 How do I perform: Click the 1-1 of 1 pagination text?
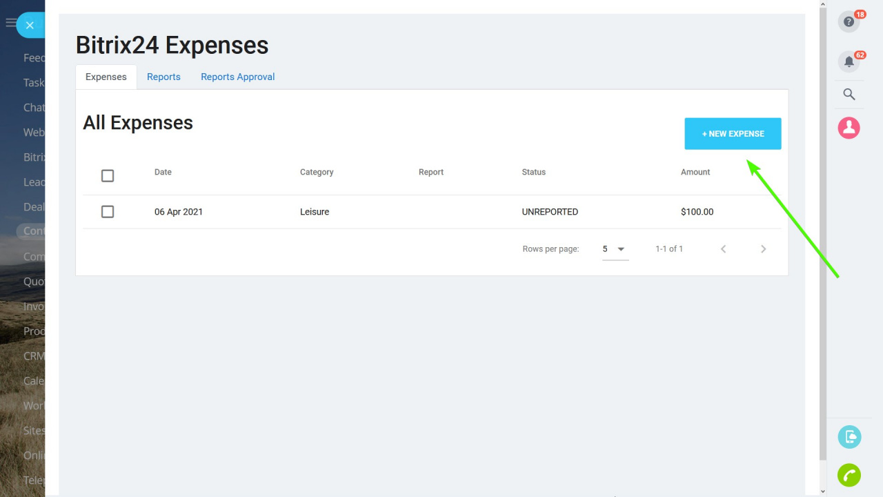[669, 249]
